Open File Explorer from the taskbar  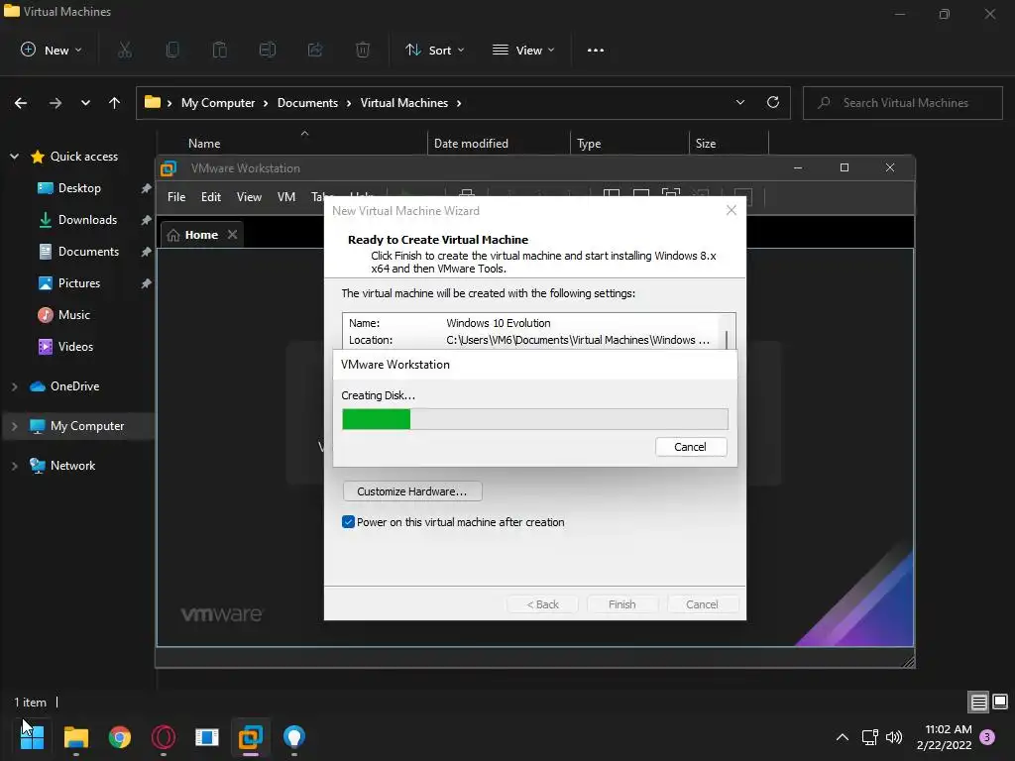pos(76,736)
